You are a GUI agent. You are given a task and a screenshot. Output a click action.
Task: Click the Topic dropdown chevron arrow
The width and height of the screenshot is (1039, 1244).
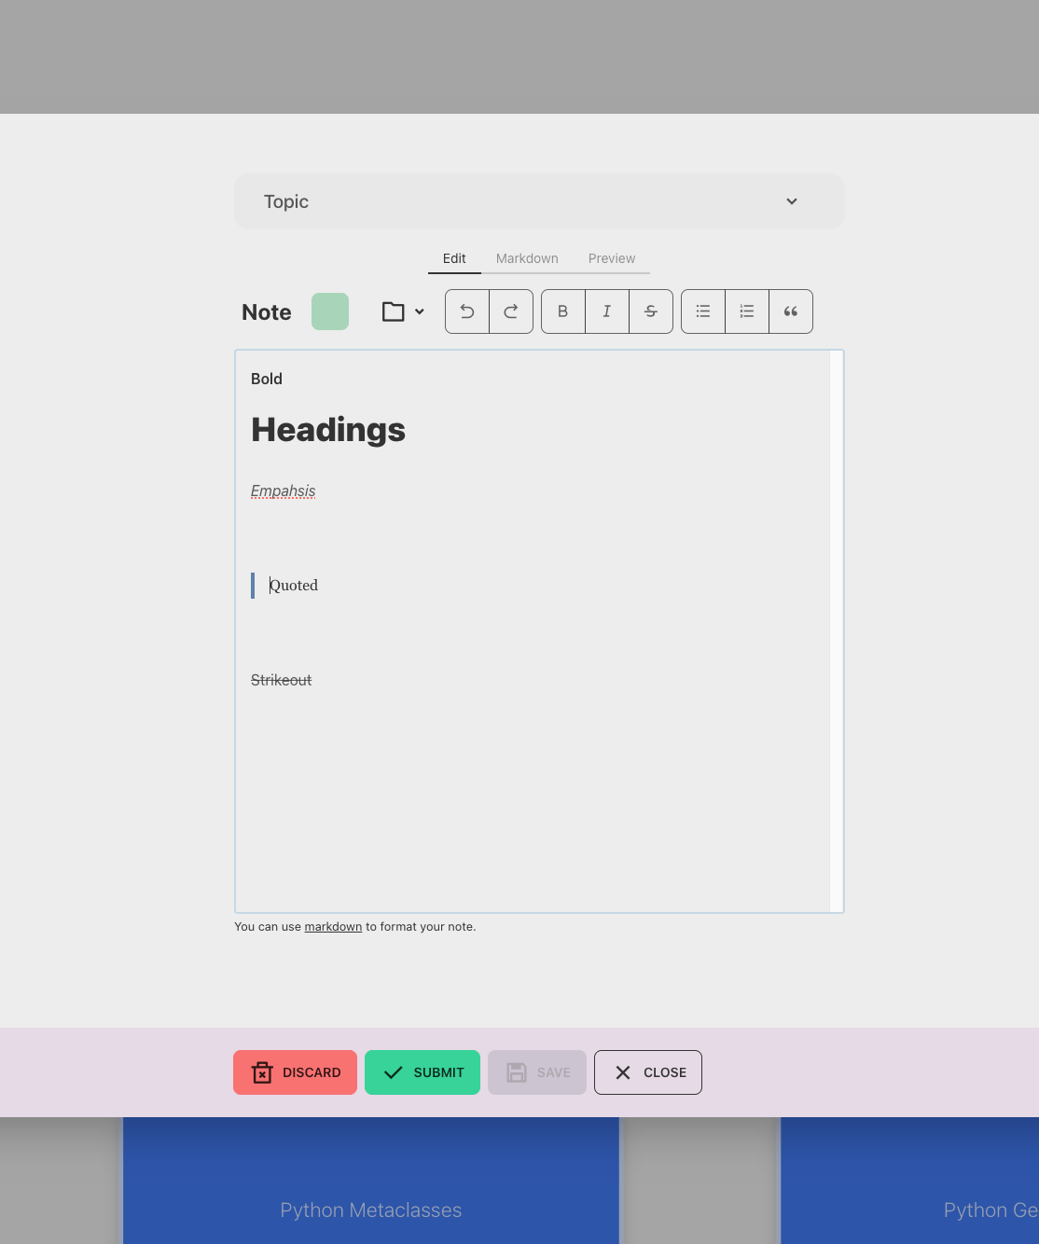click(x=792, y=201)
